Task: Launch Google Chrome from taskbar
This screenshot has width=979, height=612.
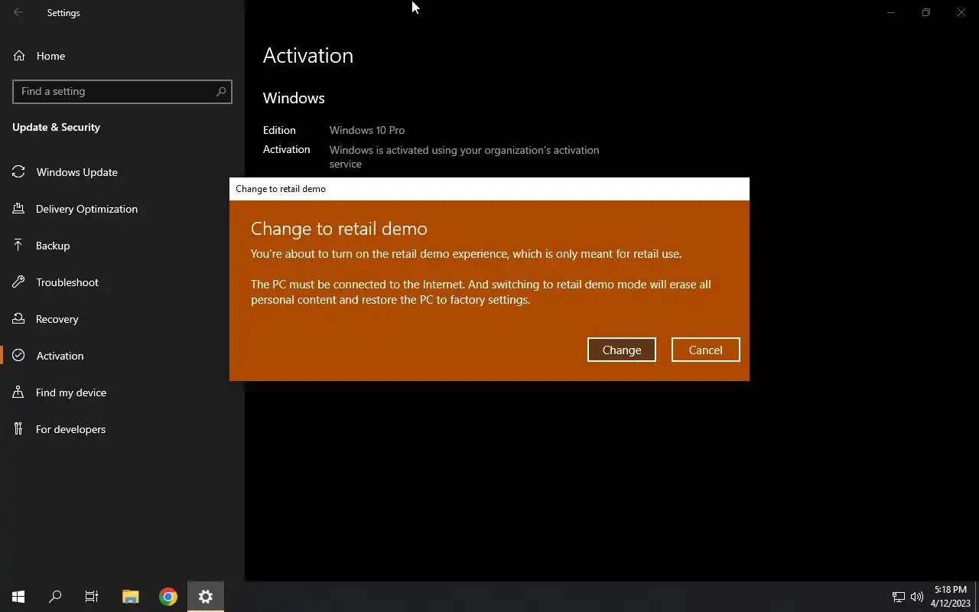Action: coord(168,597)
